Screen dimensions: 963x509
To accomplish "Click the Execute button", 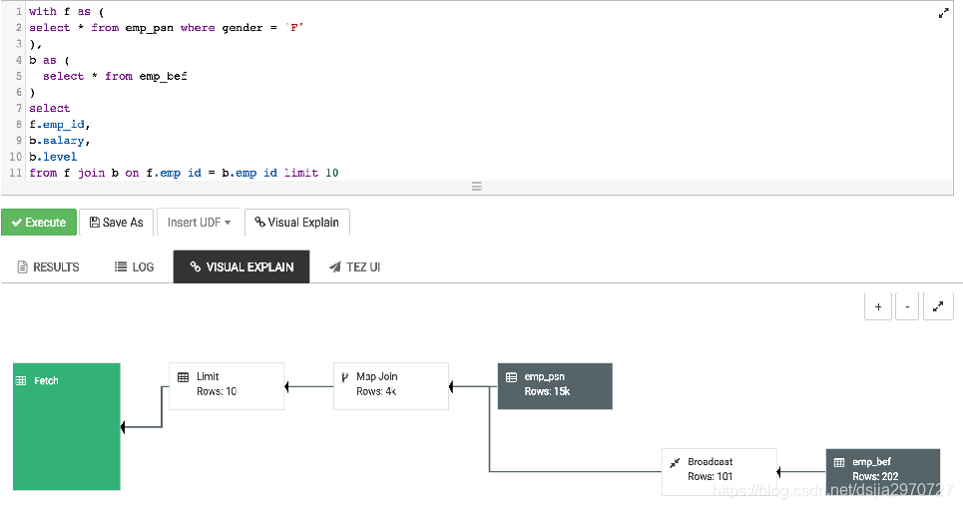I will pyautogui.click(x=39, y=223).
